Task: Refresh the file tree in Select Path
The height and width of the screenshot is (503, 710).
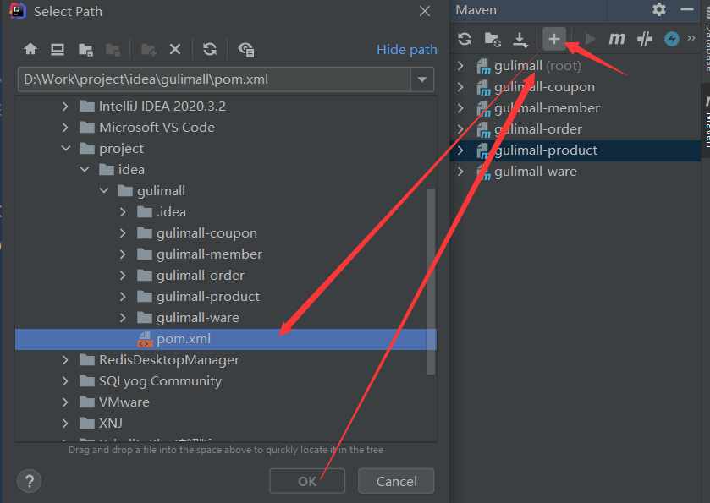Action: pyautogui.click(x=210, y=49)
